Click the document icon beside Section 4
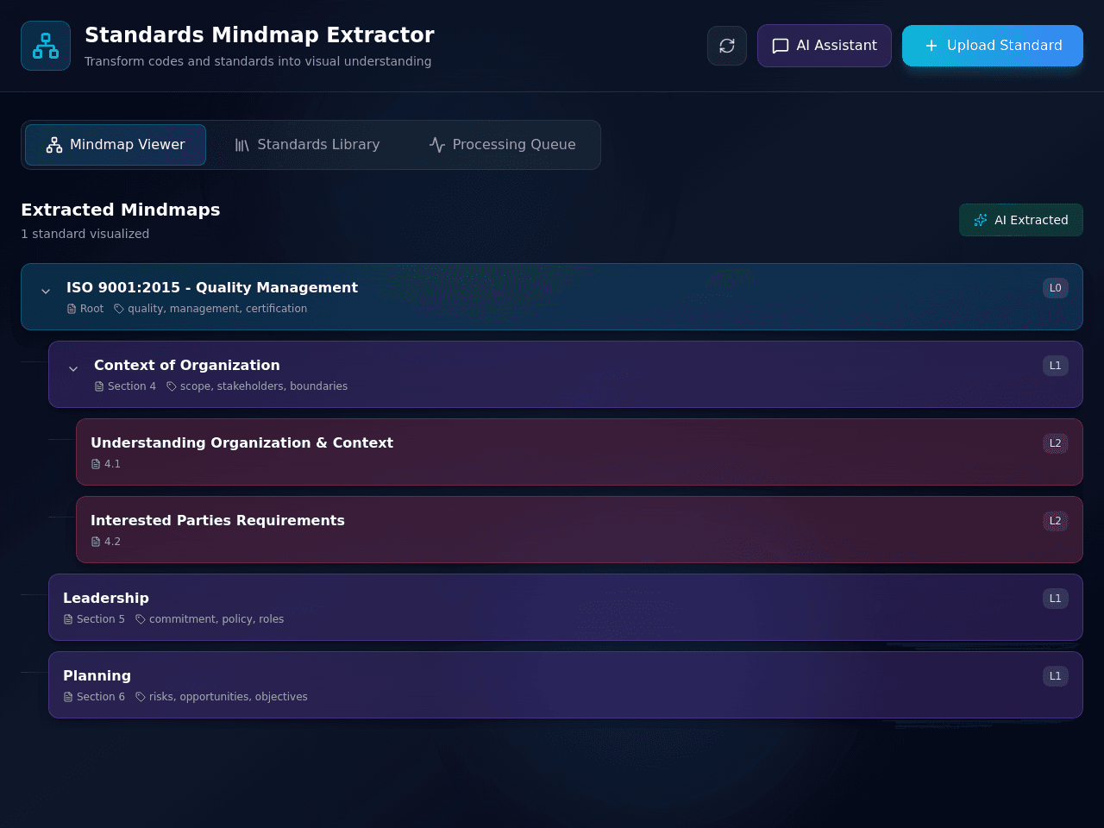1104x828 pixels. 99,386
